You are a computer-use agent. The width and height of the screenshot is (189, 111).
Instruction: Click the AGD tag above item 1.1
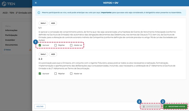[53, 23]
